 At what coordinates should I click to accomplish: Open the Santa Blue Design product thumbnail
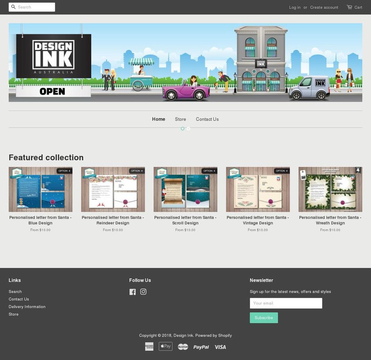pyautogui.click(x=40, y=189)
